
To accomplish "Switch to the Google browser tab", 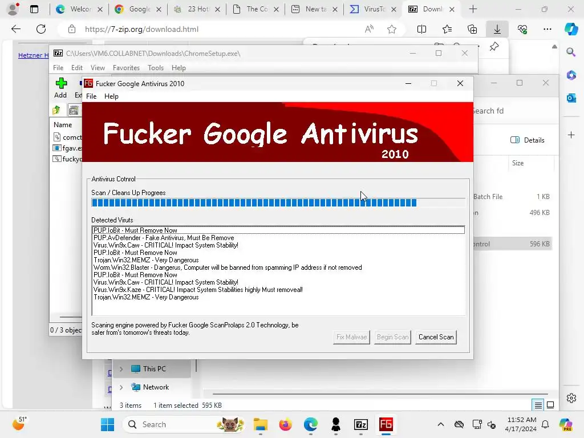I will point(138,9).
